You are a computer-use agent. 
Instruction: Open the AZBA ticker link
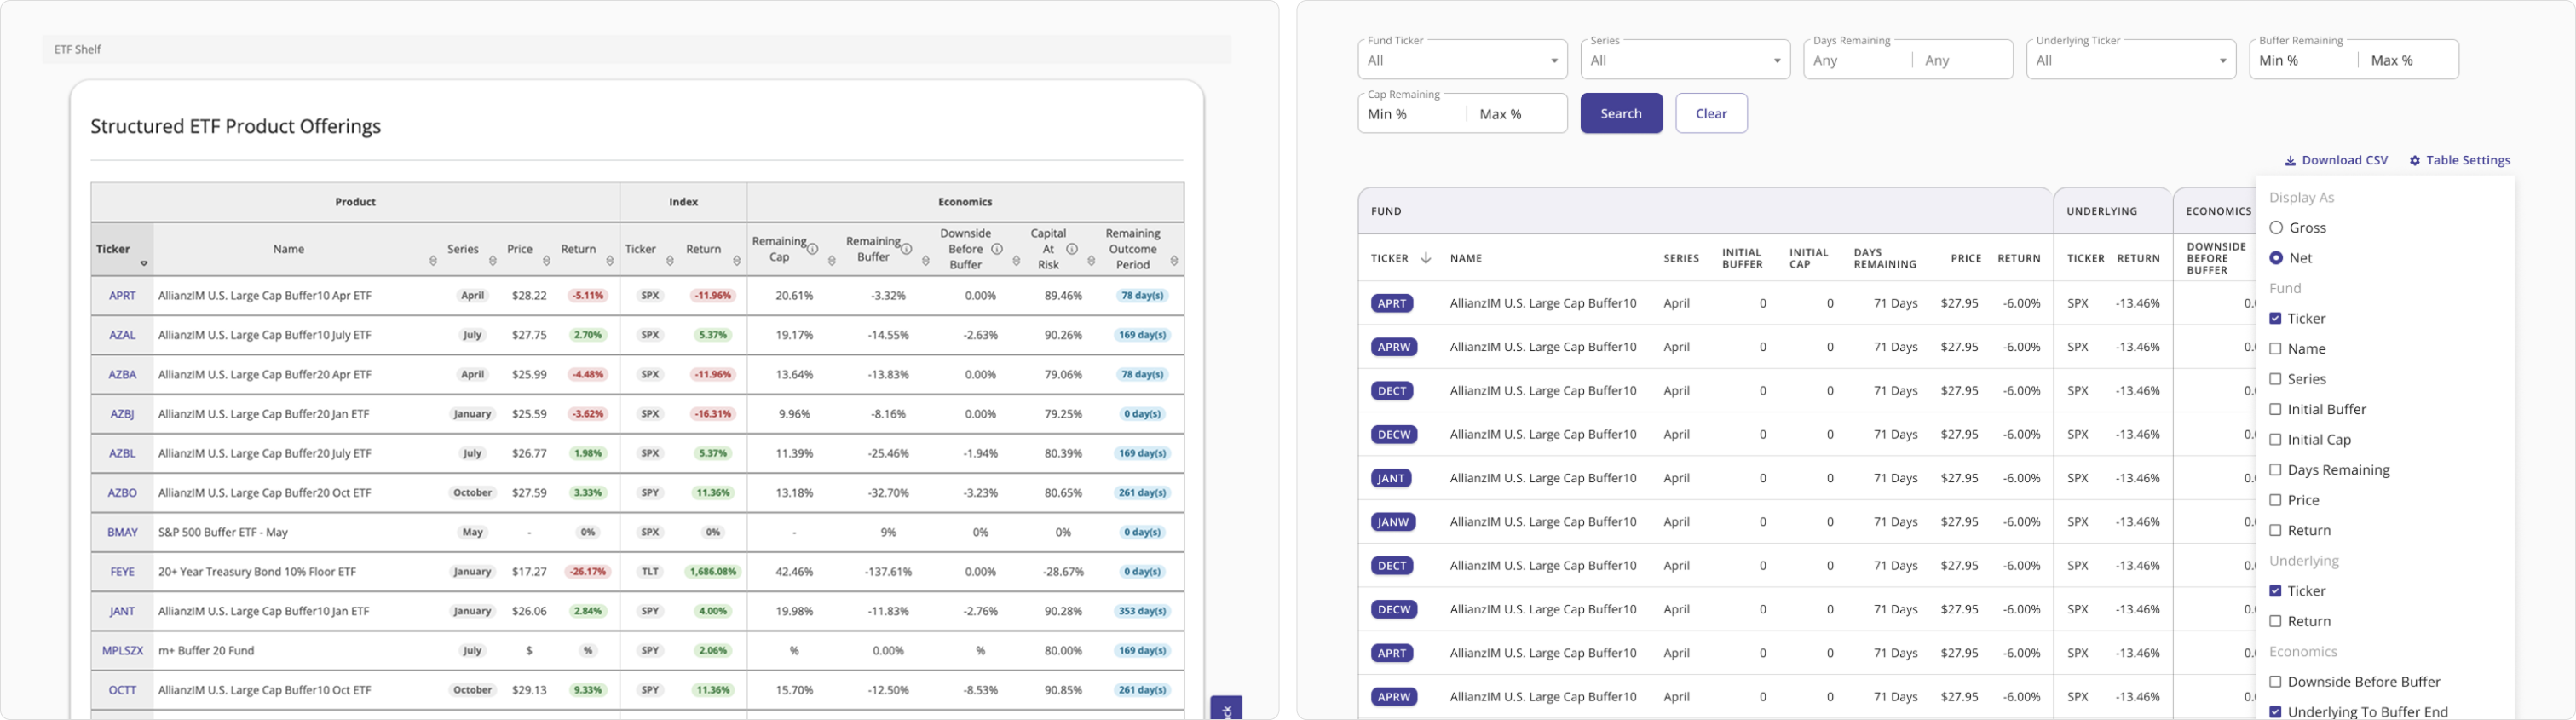(122, 375)
